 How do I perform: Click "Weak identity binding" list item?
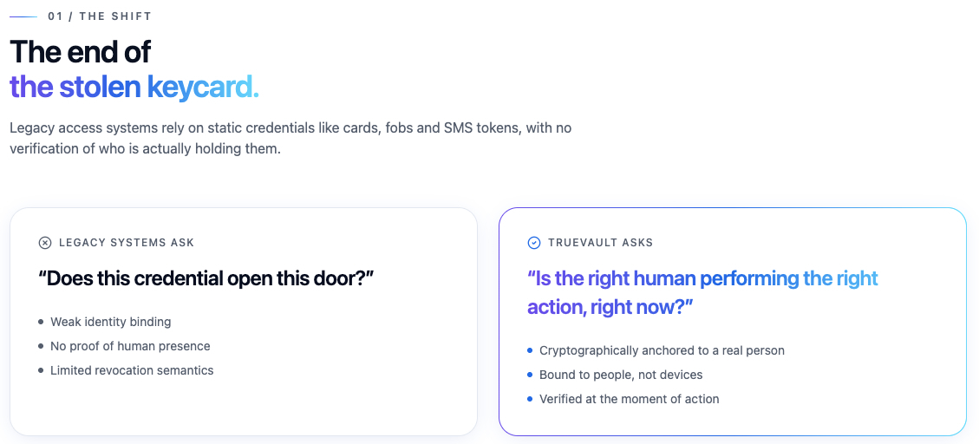click(111, 322)
